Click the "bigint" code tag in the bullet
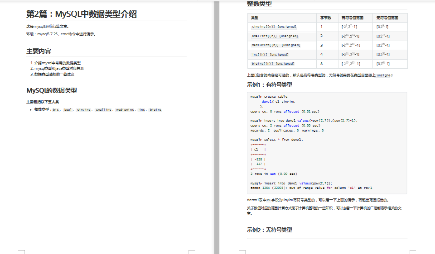This screenshot has width=435, height=254. click(x=155, y=110)
